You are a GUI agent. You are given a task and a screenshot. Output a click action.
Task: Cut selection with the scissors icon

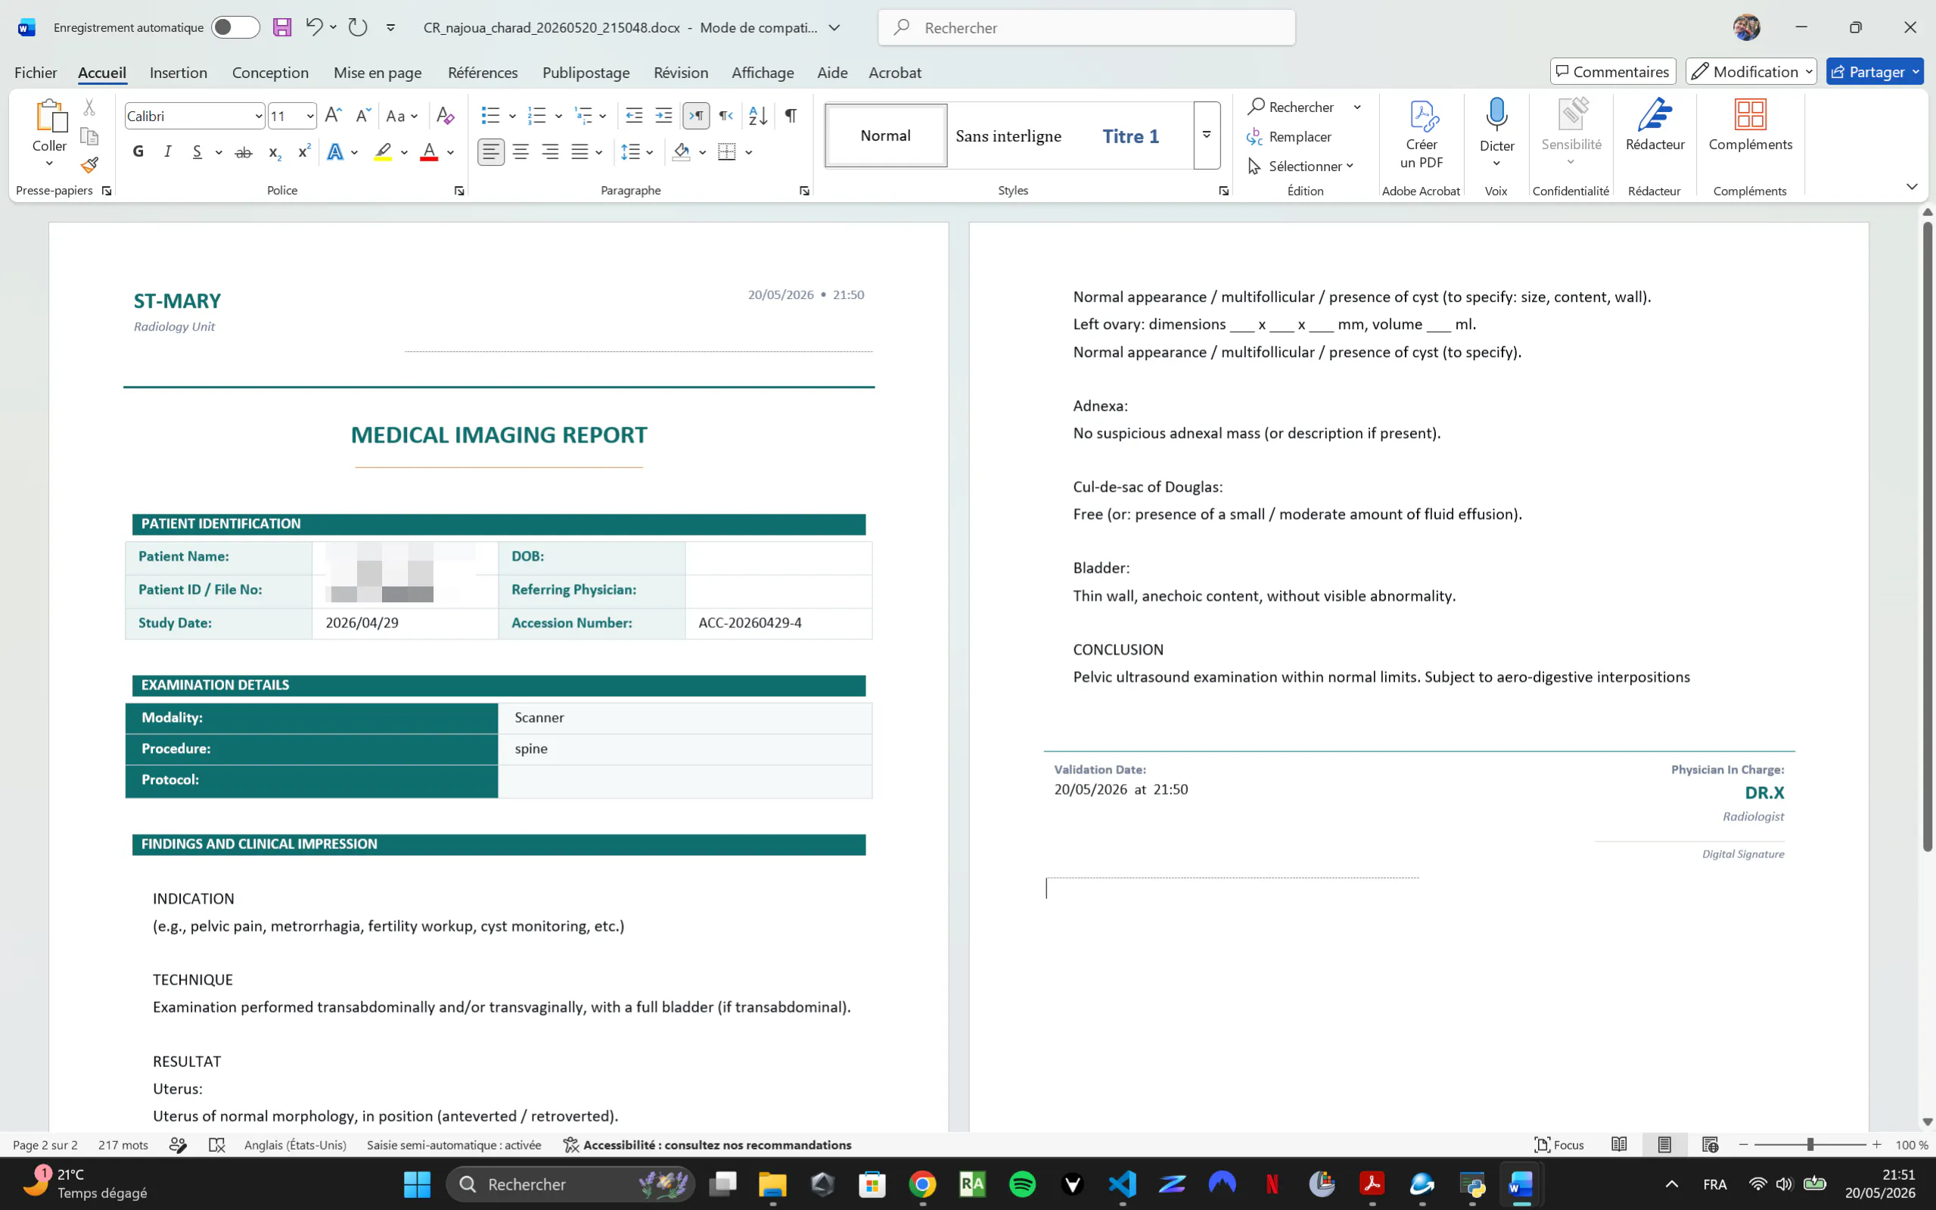tap(89, 107)
